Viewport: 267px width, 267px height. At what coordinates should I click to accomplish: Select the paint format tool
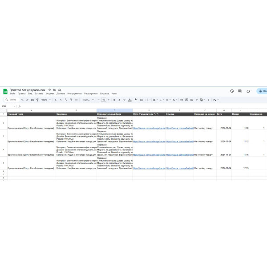click(x=37, y=100)
